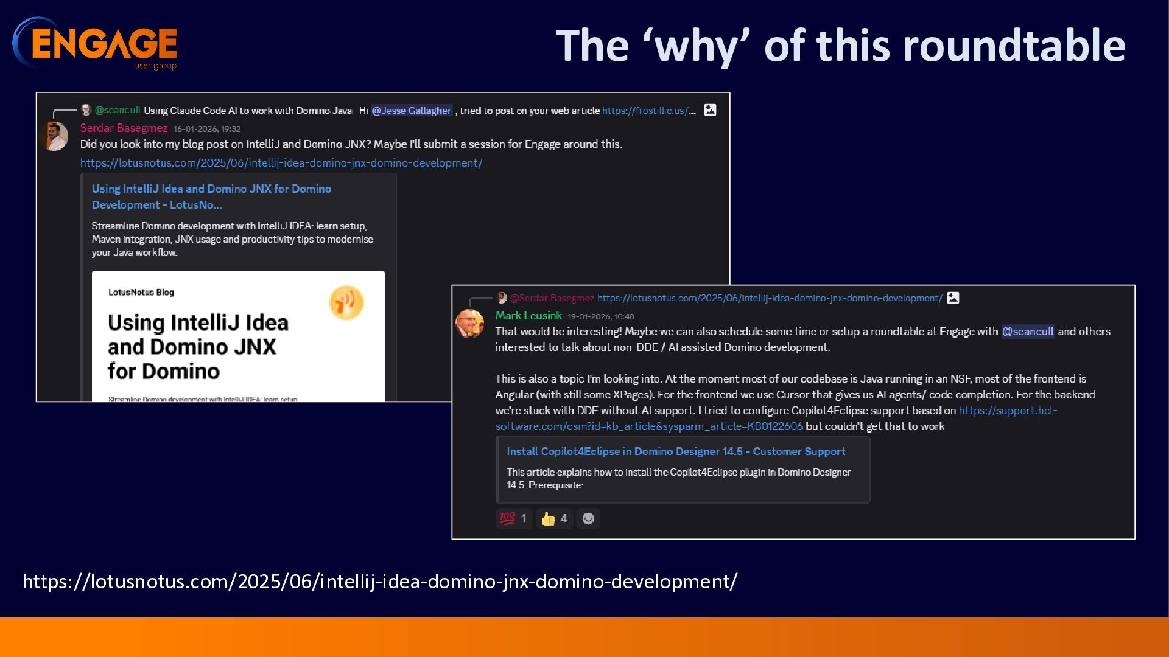Image resolution: width=1169 pixels, height=657 pixels.
Task: Click the @Jesse Gallagher mention
Action: (x=412, y=111)
